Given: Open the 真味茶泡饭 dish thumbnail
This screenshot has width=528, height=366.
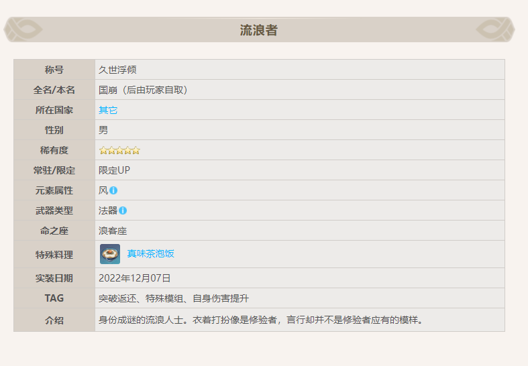Looking at the screenshot, I should [x=110, y=254].
